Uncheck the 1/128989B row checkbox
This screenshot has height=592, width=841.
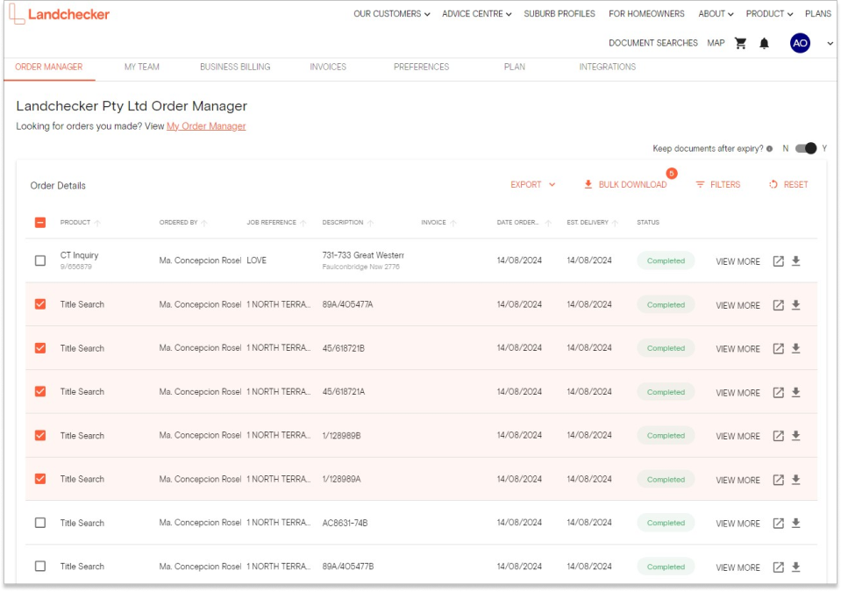[x=40, y=435]
